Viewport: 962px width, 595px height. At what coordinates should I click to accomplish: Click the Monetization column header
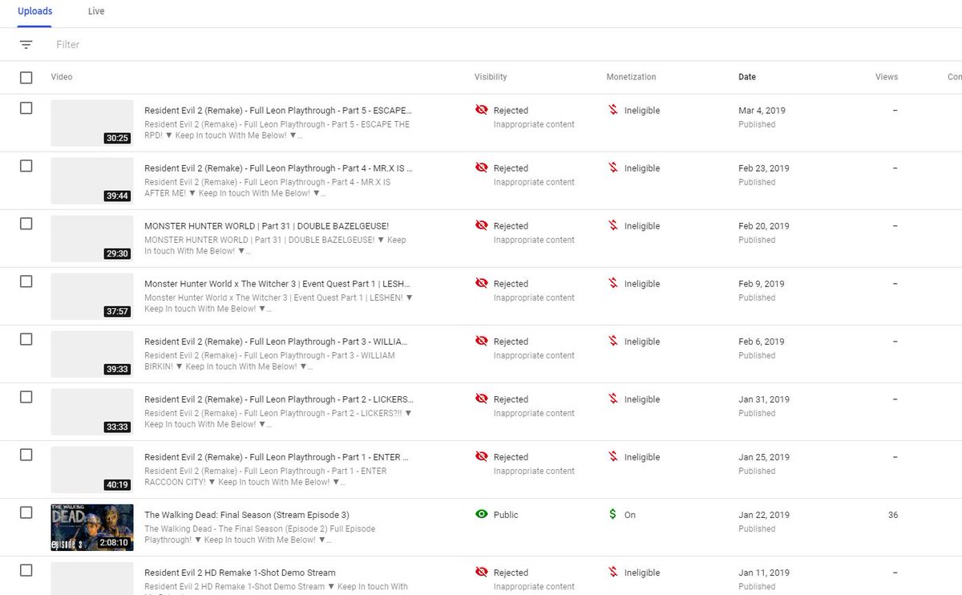coord(631,77)
